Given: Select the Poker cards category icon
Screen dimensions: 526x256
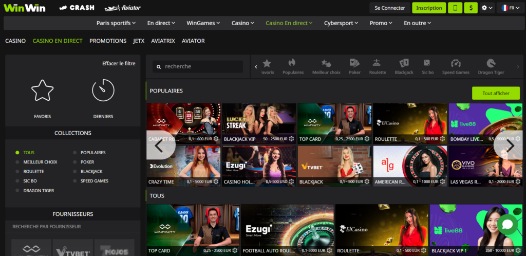Looking at the screenshot, I should (x=354, y=63).
